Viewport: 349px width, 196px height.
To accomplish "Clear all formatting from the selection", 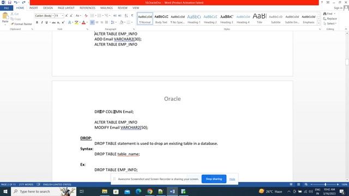I will [86, 16].
